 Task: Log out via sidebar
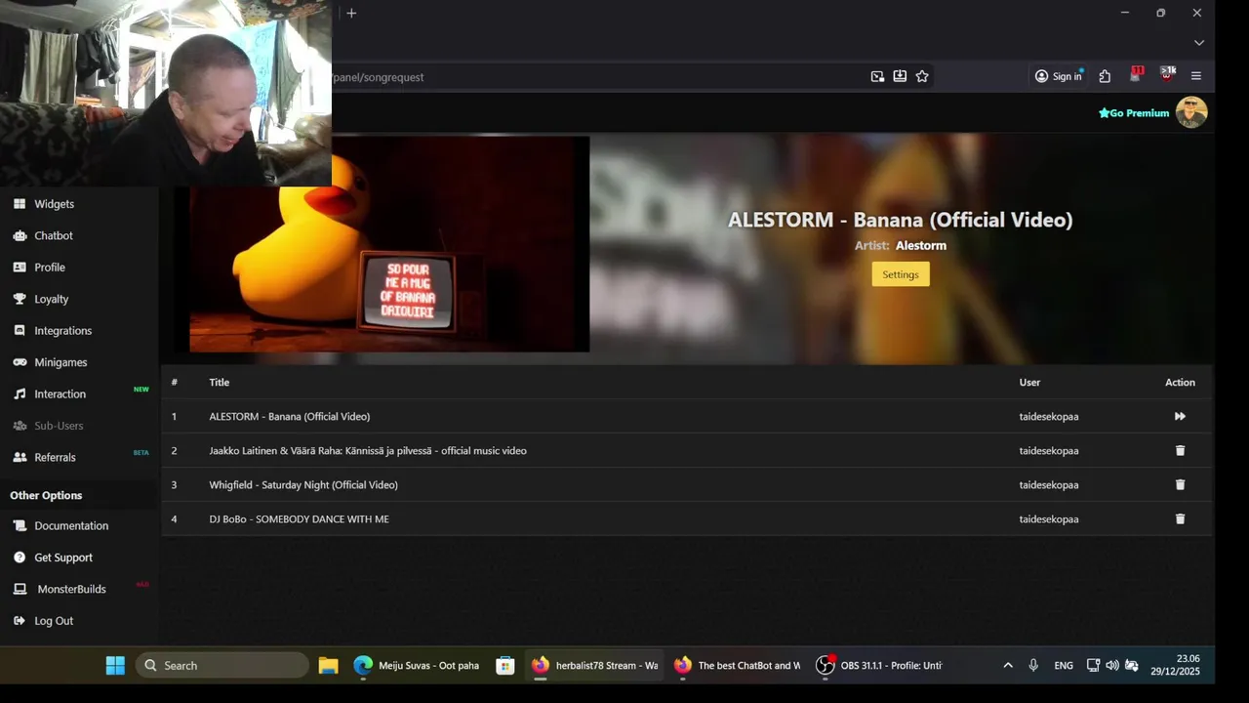tap(54, 621)
